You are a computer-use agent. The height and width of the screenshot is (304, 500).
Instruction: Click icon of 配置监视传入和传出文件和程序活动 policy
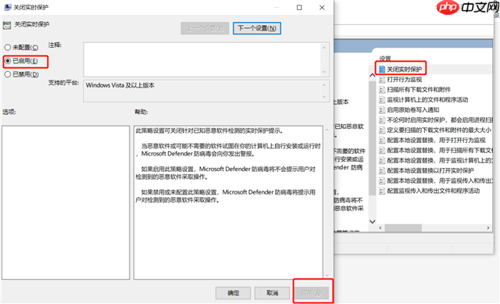pyautogui.click(x=382, y=191)
